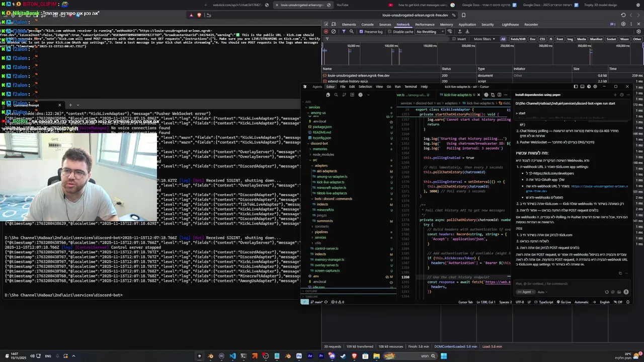This screenshot has width=644, height=362.
Task: Switch to the Console tab in DevTools
Action: pyautogui.click(x=367, y=24)
